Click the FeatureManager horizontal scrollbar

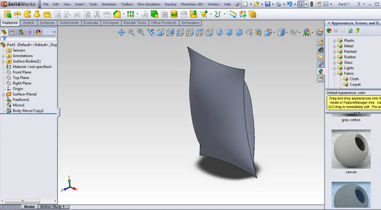pos(28,201)
